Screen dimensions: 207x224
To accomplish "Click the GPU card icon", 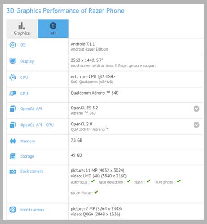I will [x=13, y=94].
